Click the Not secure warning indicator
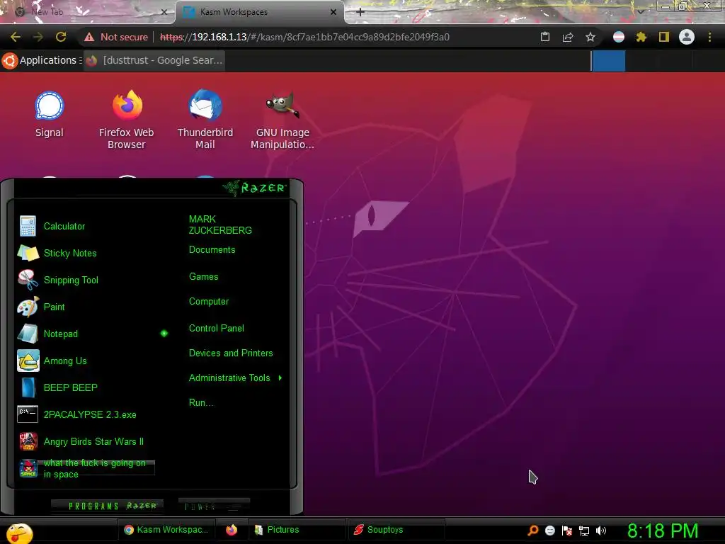The image size is (725, 544). click(116, 37)
